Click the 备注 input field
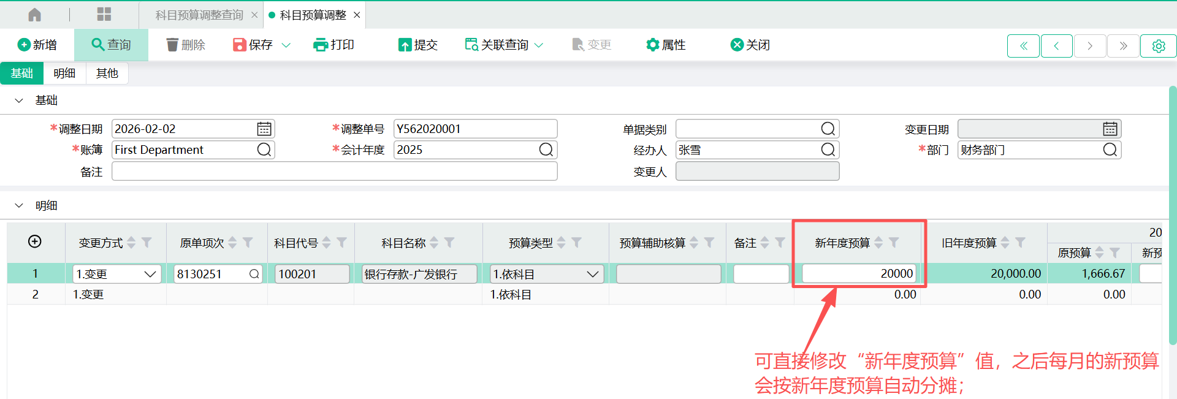 coord(334,172)
